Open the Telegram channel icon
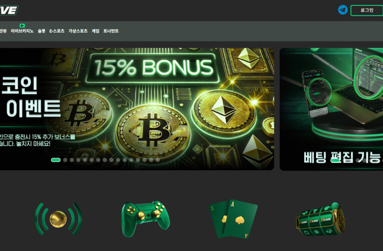Image resolution: width=383 pixels, height=251 pixels. click(x=342, y=10)
